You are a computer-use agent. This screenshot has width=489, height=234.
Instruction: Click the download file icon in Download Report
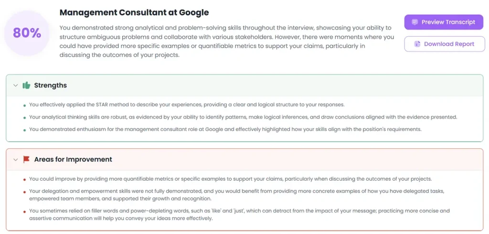(417, 44)
